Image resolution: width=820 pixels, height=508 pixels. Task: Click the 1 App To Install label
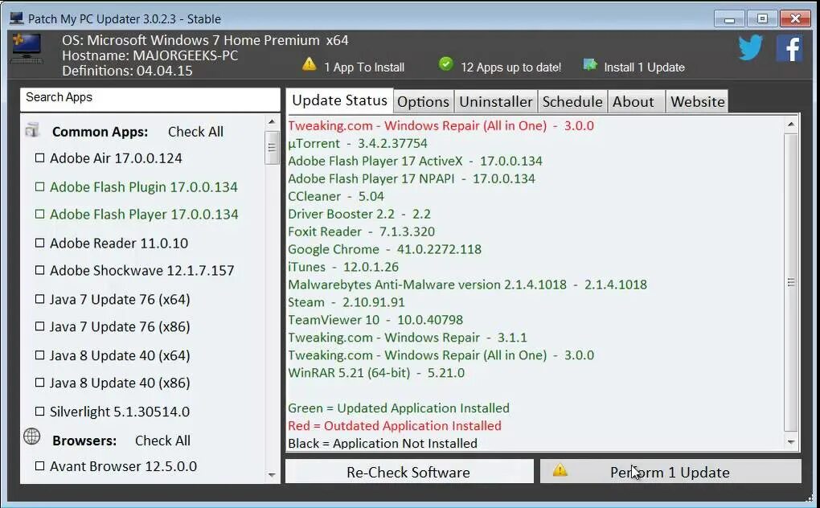tap(364, 68)
